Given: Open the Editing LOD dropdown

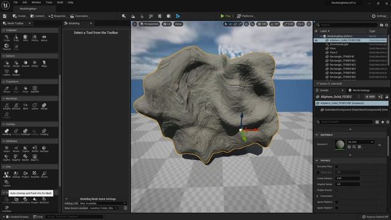Looking at the screenshot, I should tap(103, 204).
